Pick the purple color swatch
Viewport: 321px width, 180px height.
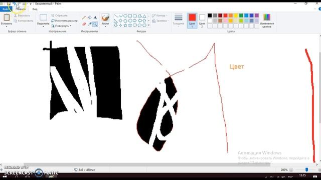click(257, 15)
